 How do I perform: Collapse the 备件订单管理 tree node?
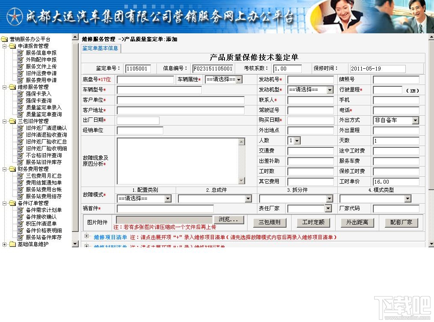click(x=4, y=203)
